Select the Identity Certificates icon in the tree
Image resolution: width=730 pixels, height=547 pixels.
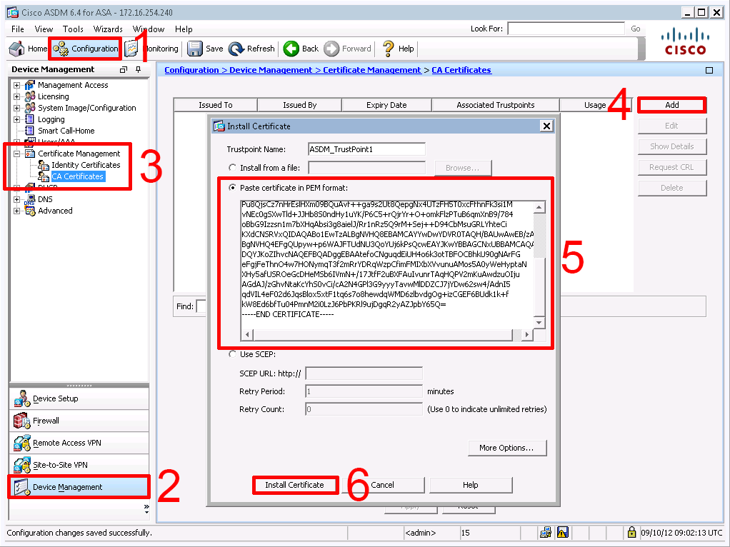pos(44,165)
